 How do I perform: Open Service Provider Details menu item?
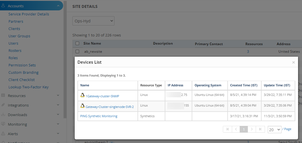pos(29,14)
